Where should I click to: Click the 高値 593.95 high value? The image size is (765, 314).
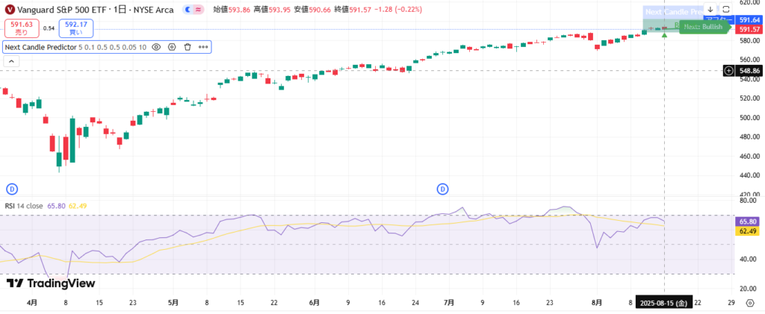tap(272, 10)
